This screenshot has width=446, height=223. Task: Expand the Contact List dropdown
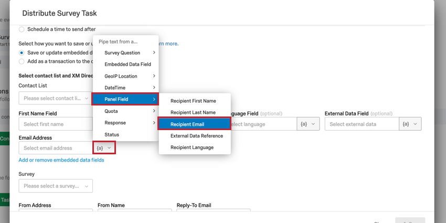coord(55,98)
